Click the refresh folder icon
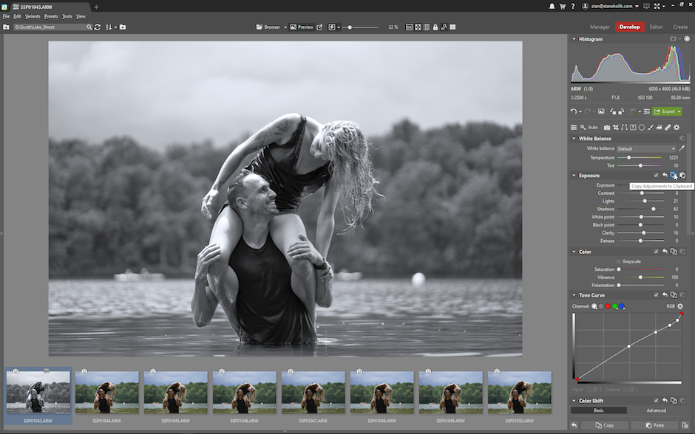This screenshot has width=695, height=434. coord(98,27)
